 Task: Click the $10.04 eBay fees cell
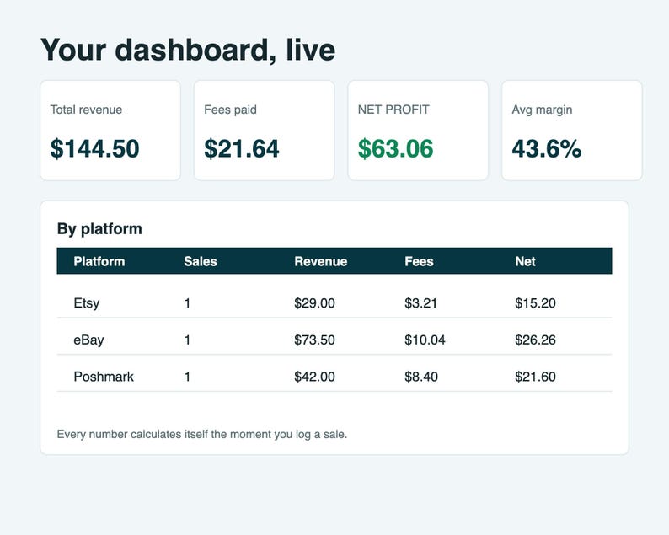[x=425, y=340]
